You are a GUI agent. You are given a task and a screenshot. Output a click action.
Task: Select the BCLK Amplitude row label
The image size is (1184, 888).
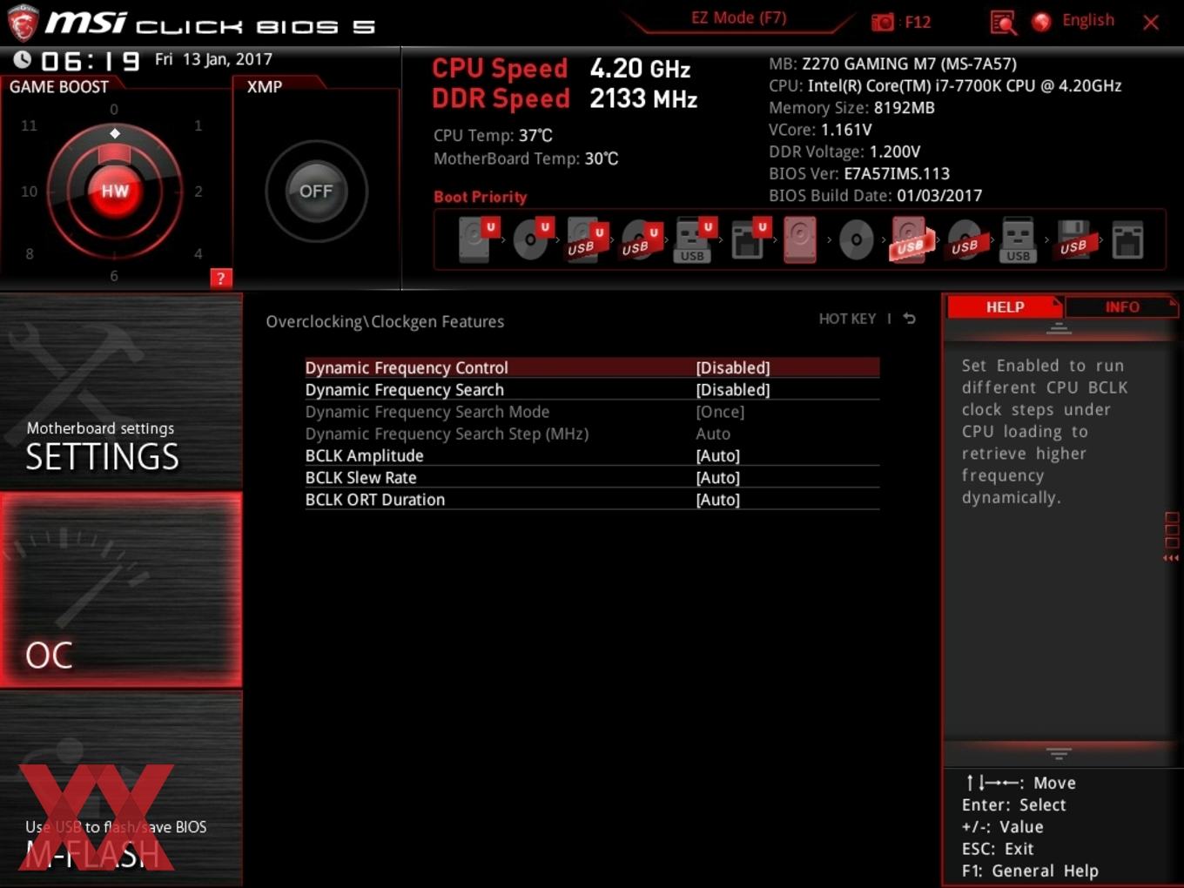[365, 455]
